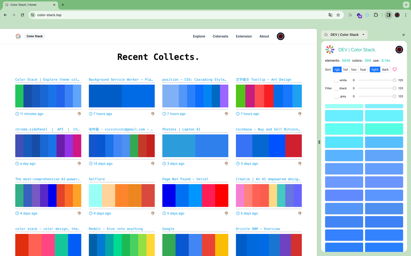
Task: Switch the side panel theme to dark
Action: [385, 69]
